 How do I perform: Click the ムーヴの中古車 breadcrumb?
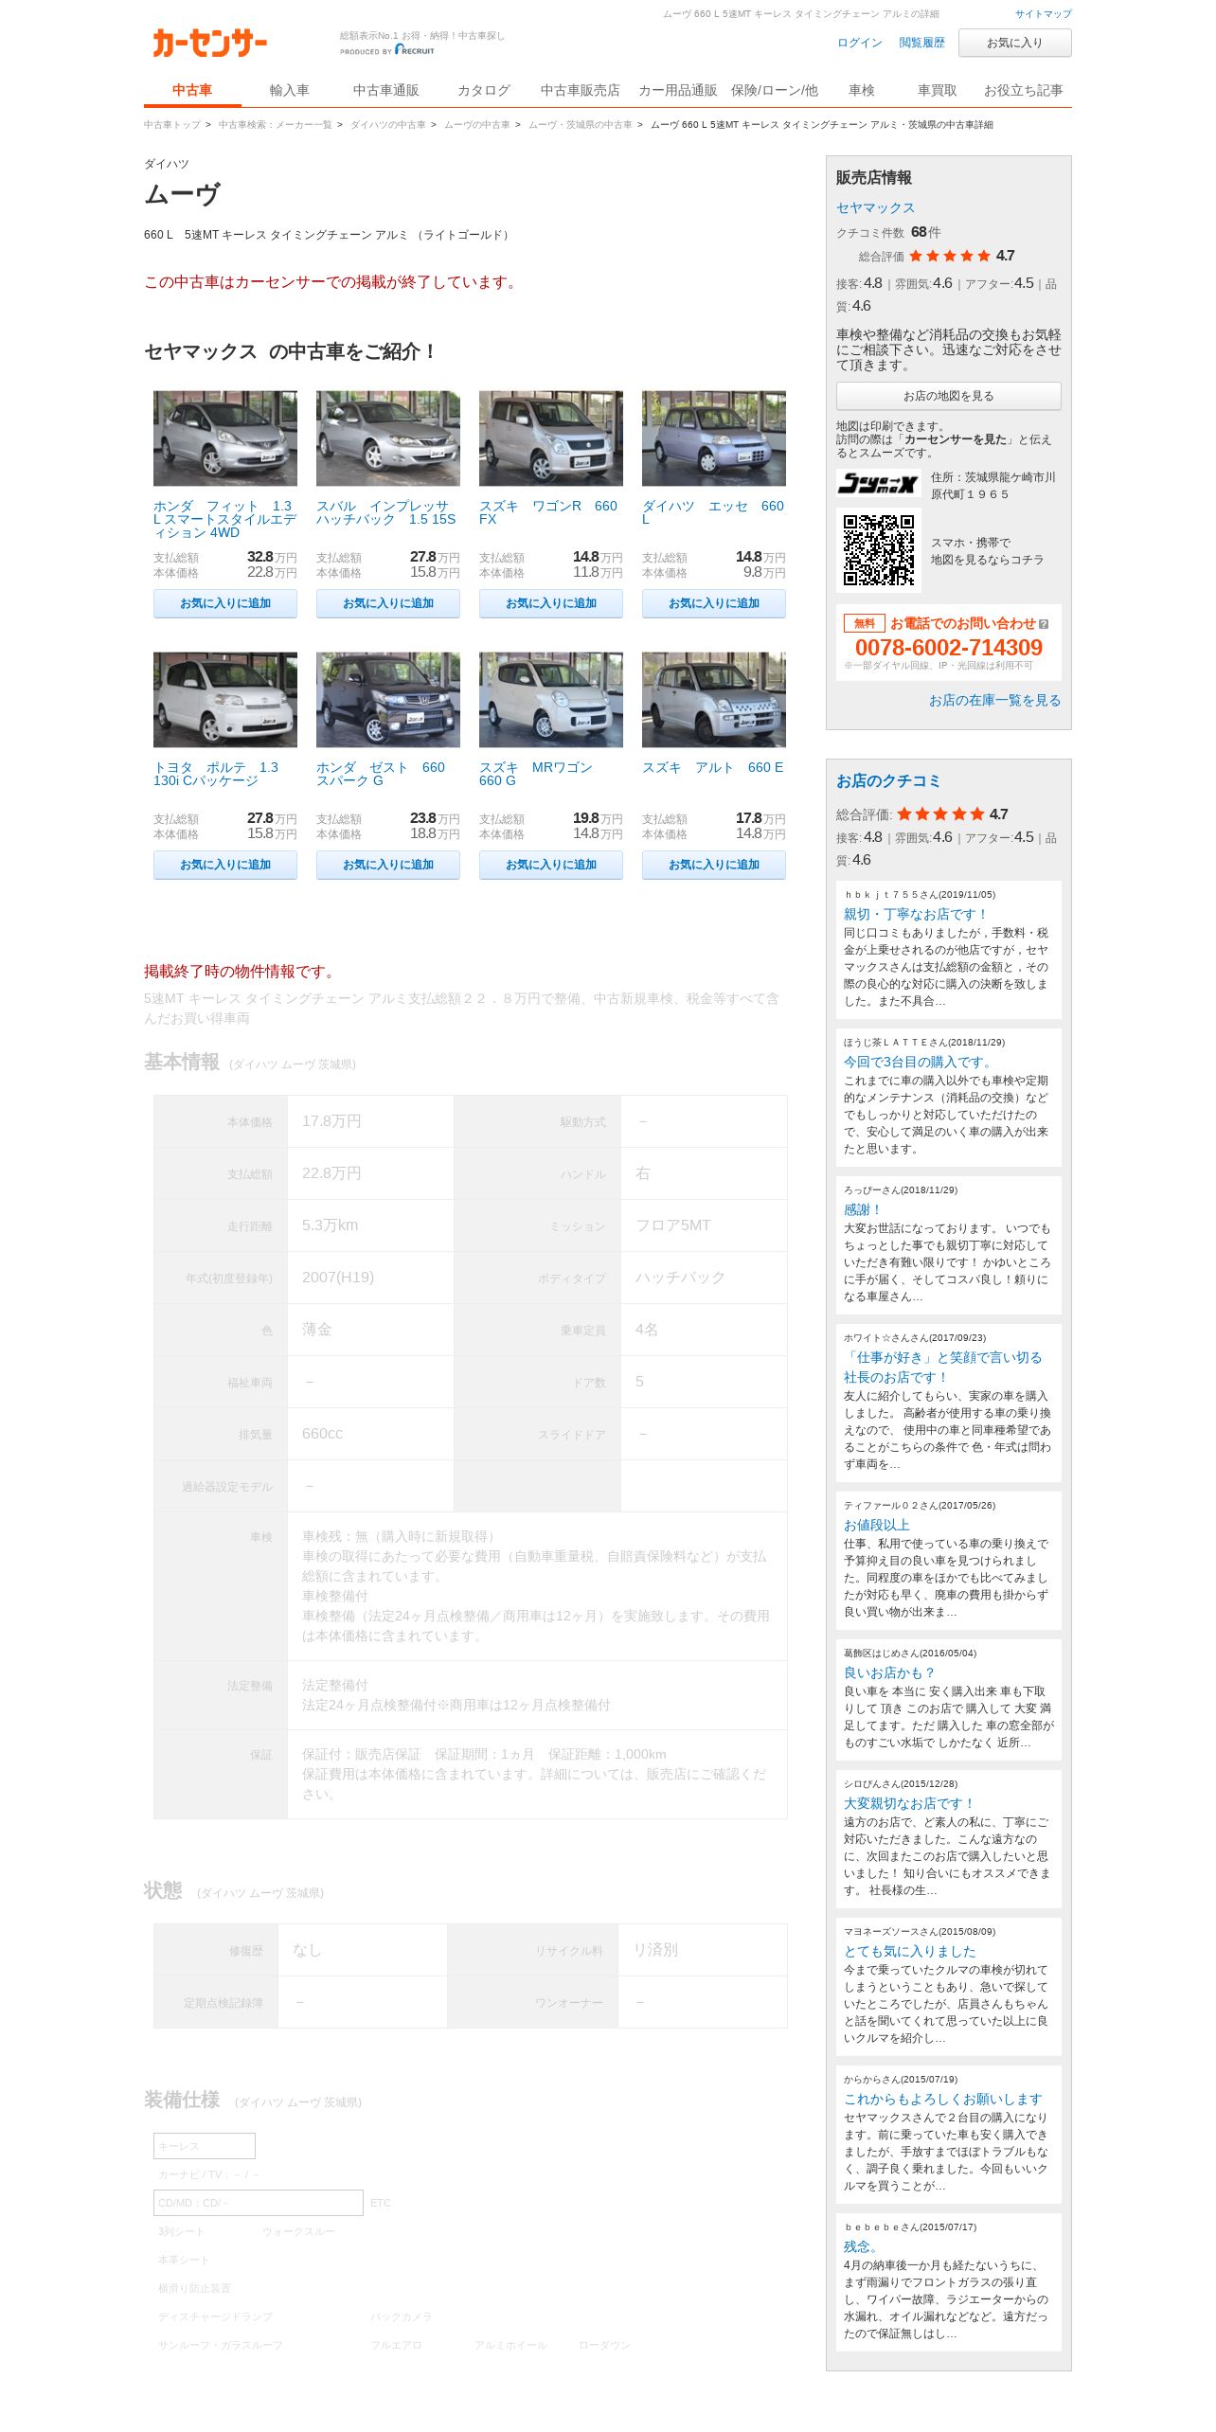coord(476,125)
